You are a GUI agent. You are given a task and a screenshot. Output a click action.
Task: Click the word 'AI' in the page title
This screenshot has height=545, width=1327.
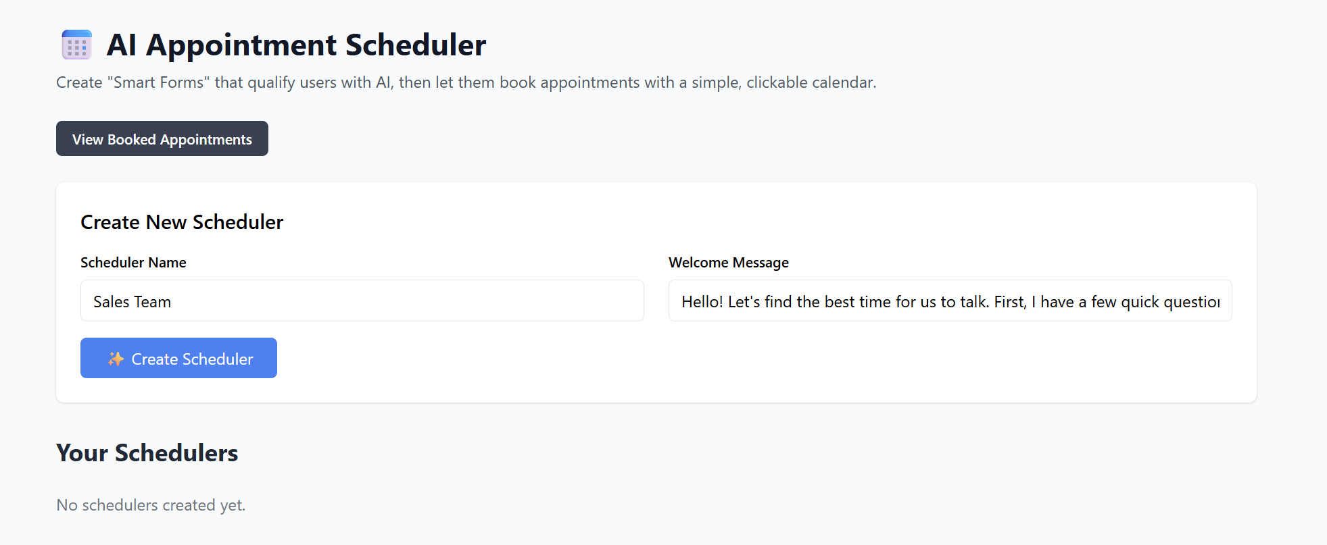(122, 45)
